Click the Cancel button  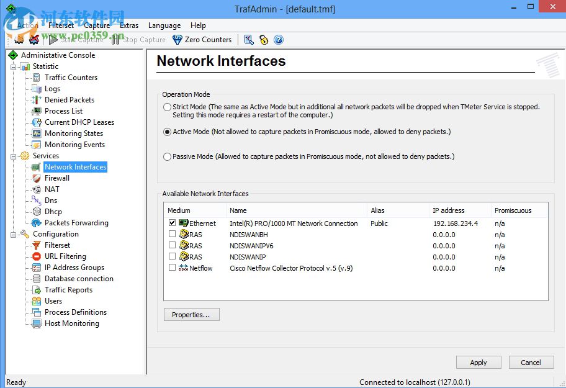[531, 363]
